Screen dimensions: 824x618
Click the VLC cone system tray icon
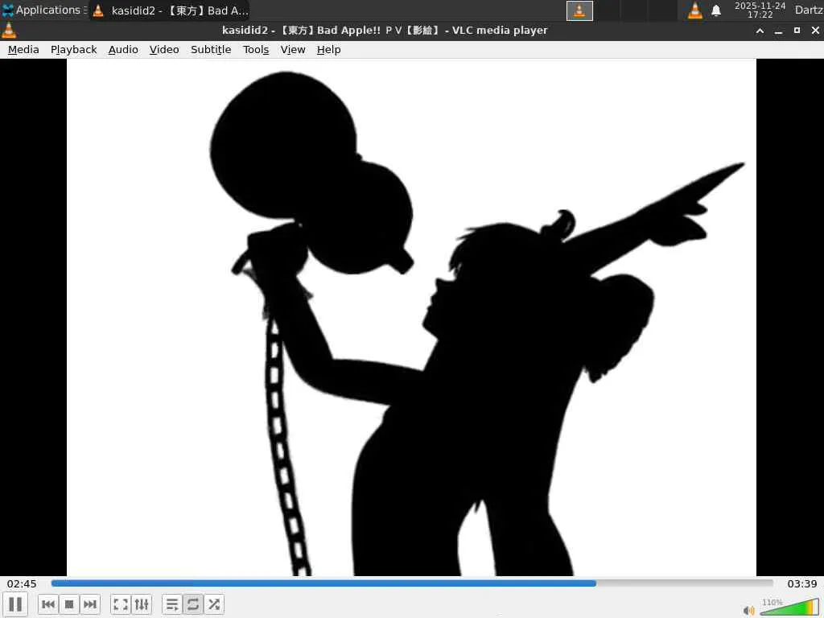694,10
